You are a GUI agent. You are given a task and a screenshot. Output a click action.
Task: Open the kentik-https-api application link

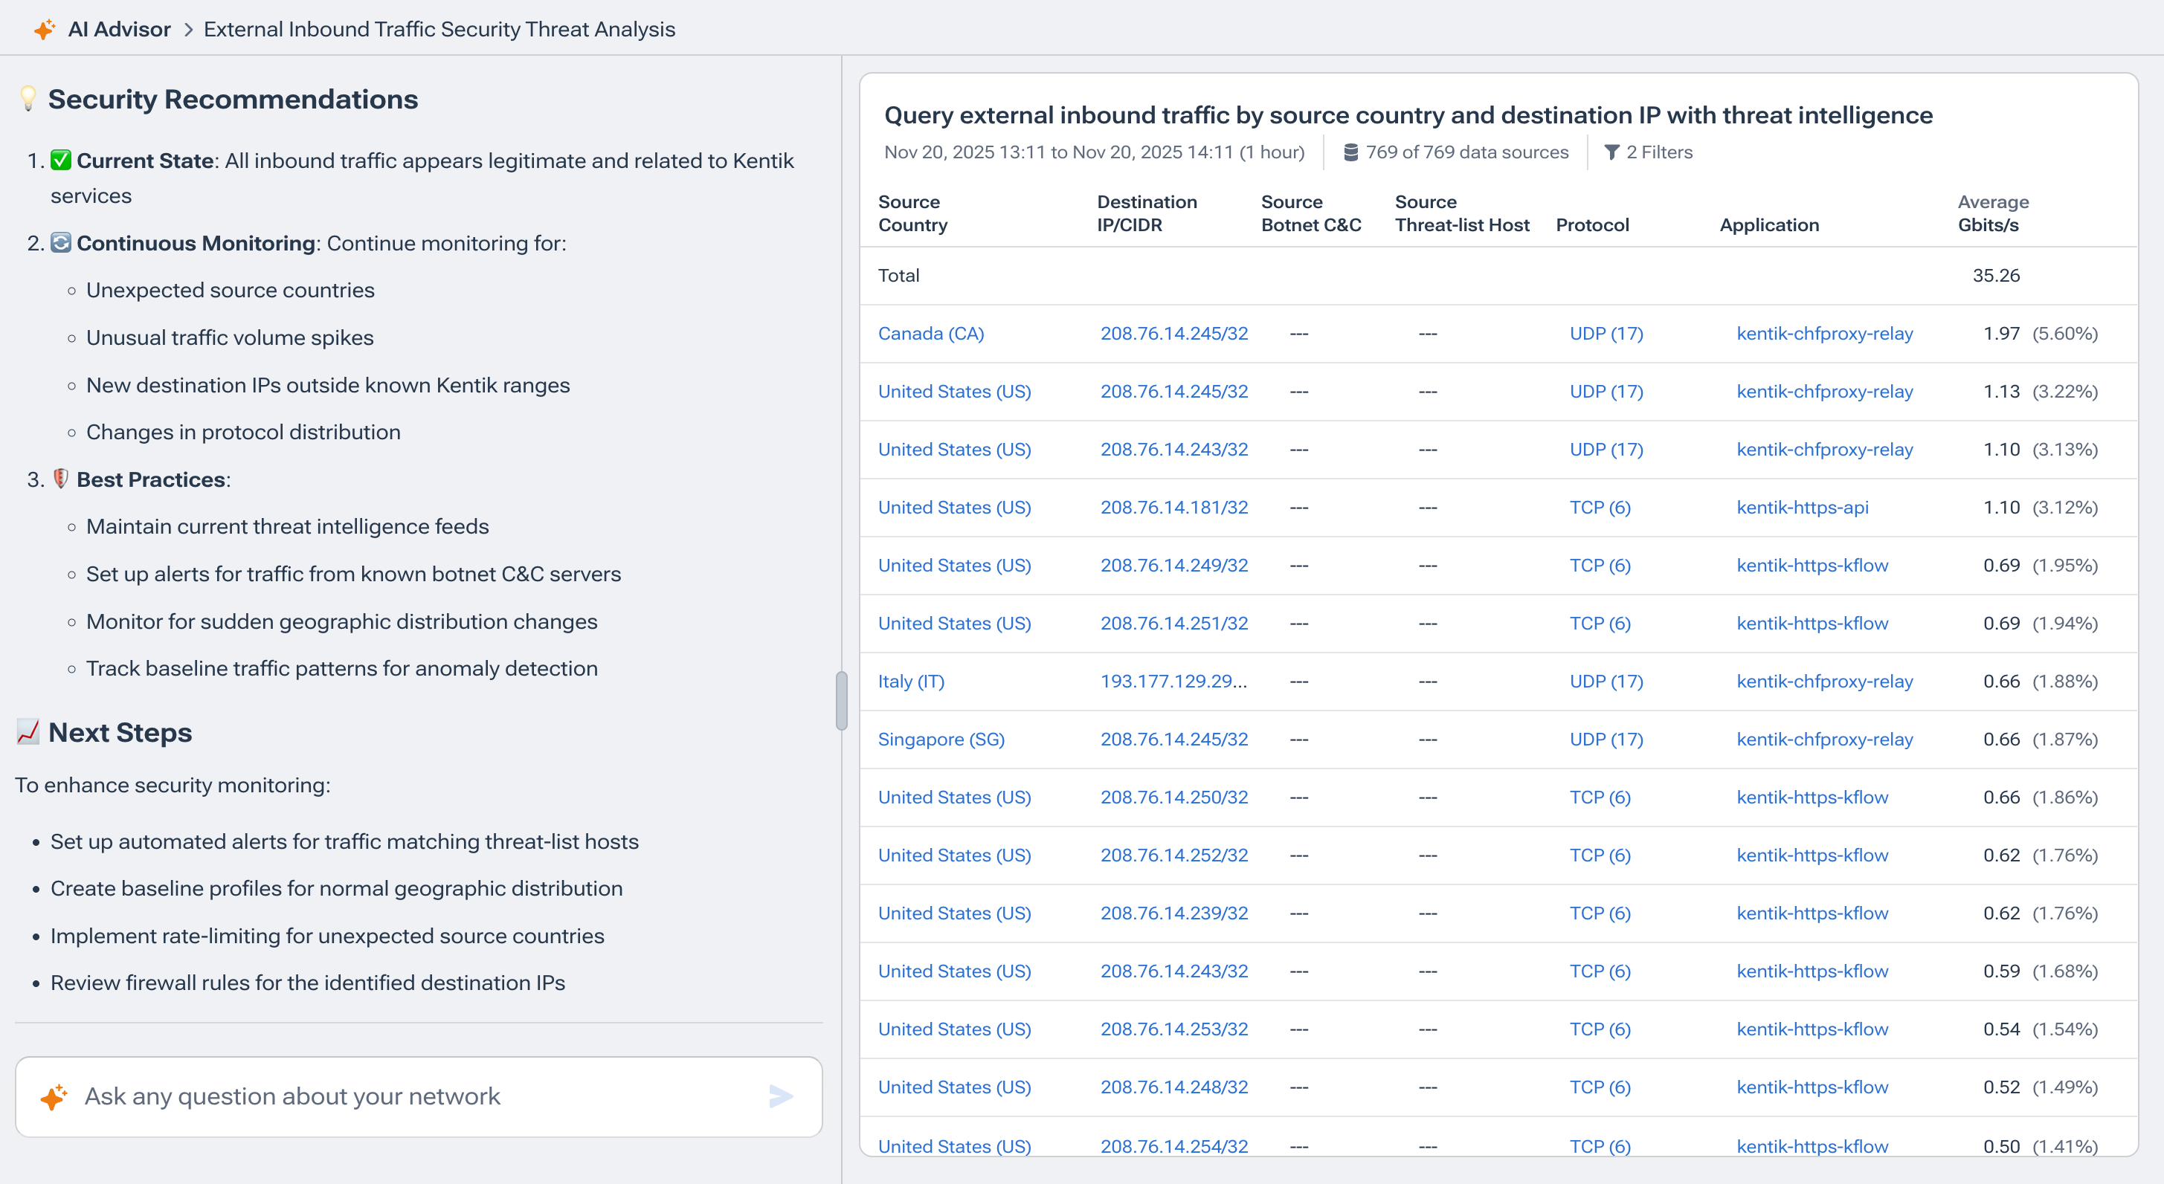(1803, 507)
